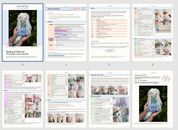
Task: Click the floral divider ornament on page 2
Action: coord(110,51)
